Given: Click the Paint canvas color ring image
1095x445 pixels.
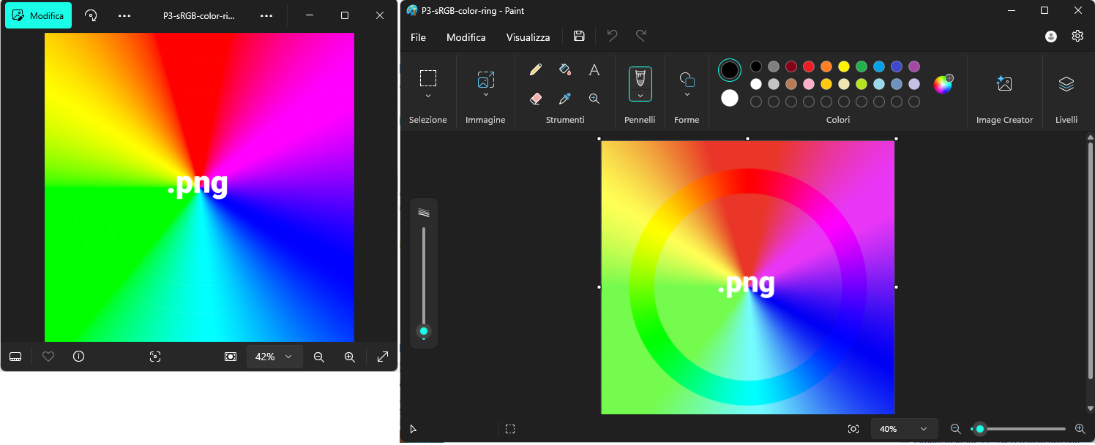Looking at the screenshot, I should tap(748, 278).
